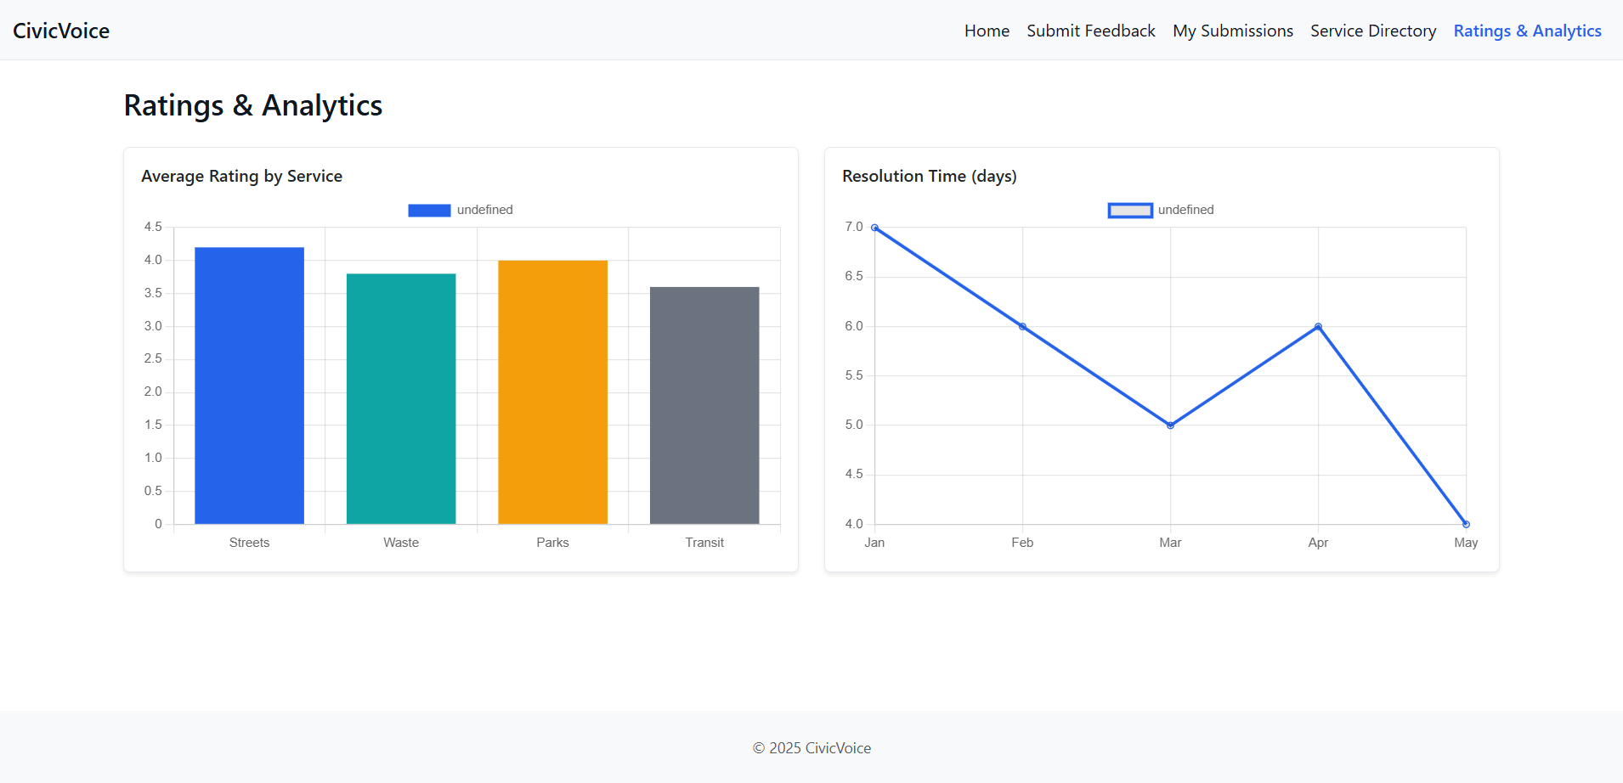1623x783 pixels.
Task: Open the Home navigation link
Action: 987,31
